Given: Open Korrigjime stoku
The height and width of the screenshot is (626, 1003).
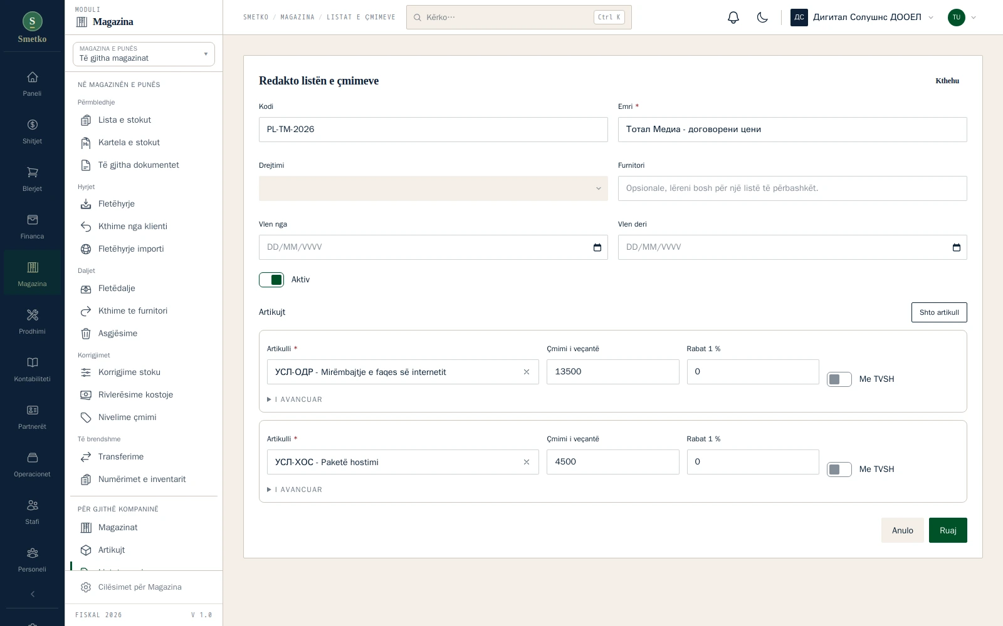Looking at the screenshot, I should pos(144,372).
